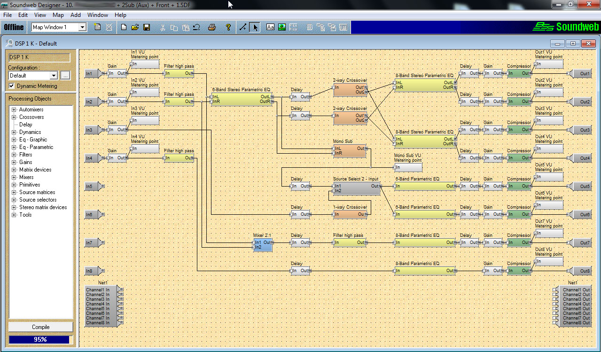
Task: Toggle the Dynamic Metering checkbox
Action: pyautogui.click(x=12, y=86)
